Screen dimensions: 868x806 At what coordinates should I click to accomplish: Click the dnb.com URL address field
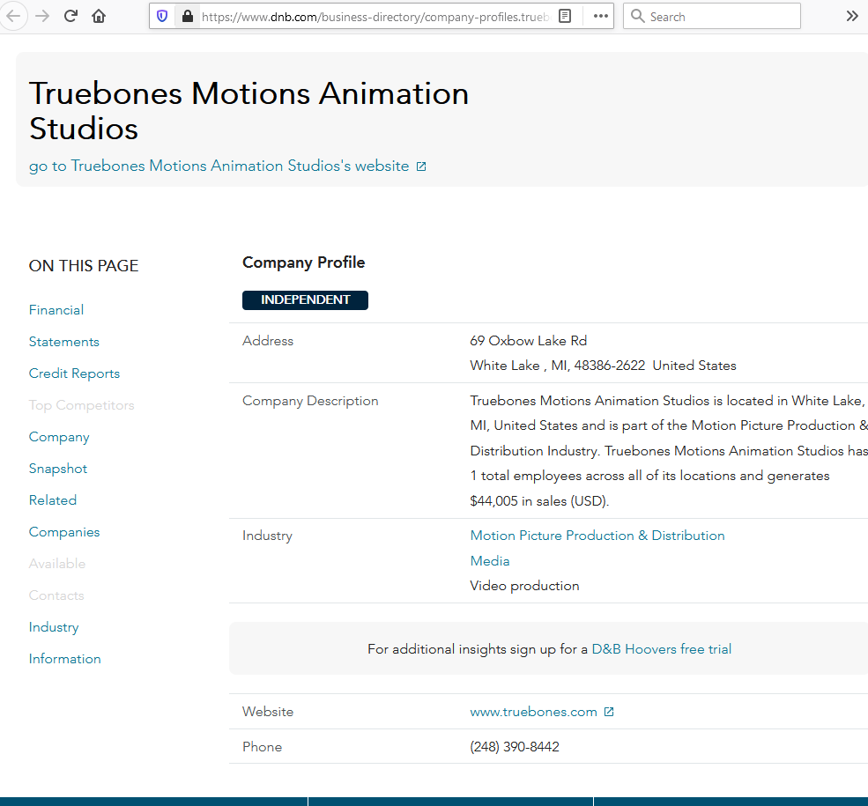376,17
